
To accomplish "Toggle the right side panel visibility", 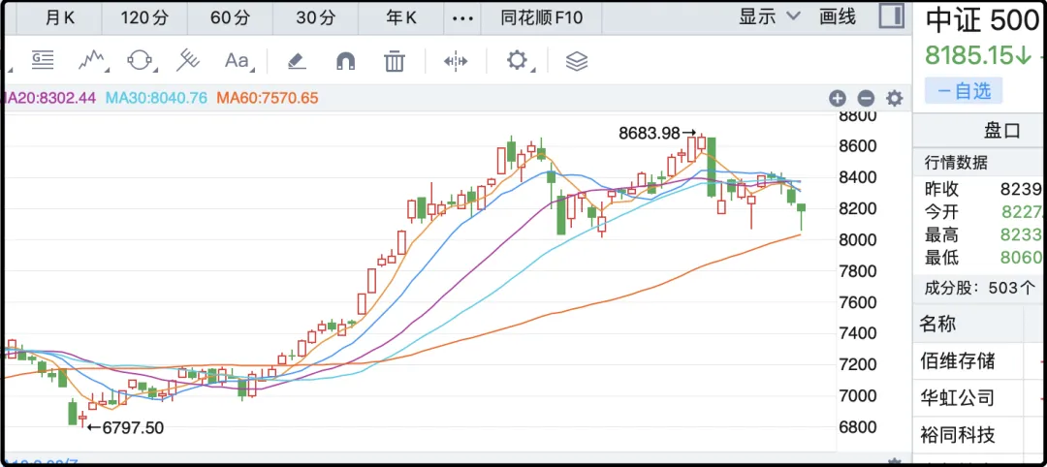I will (891, 16).
